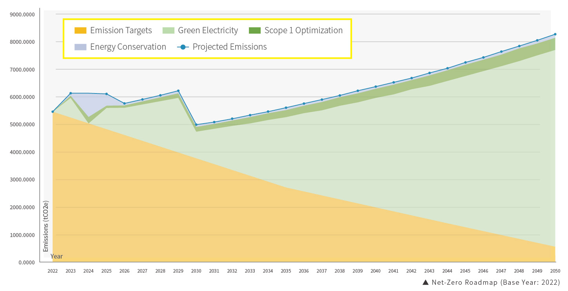Click the 2024 x-axis year label
The width and height of the screenshot is (568, 291).
[x=89, y=271]
